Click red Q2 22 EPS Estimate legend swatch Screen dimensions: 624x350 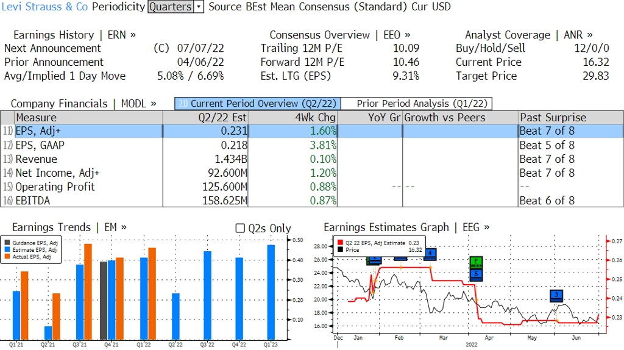[340, 243]
